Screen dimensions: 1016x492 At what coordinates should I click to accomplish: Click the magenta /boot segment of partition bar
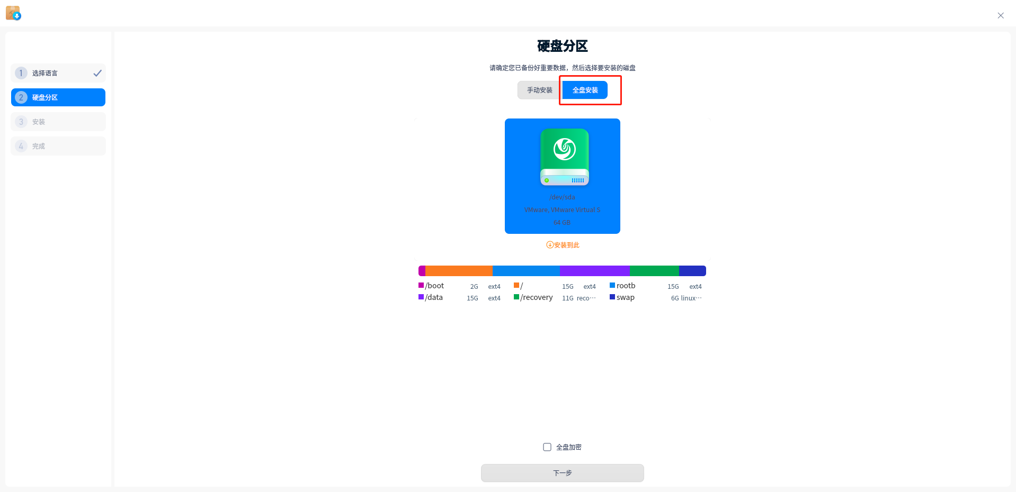click(422, 271)
